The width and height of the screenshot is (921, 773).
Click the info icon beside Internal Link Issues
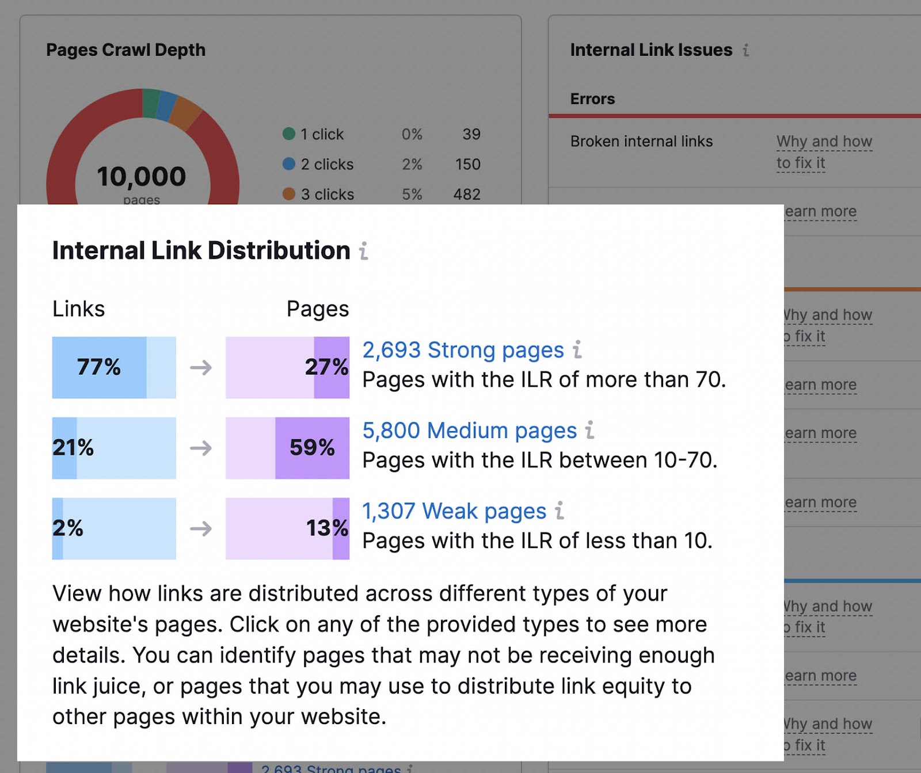click(746, 51)
